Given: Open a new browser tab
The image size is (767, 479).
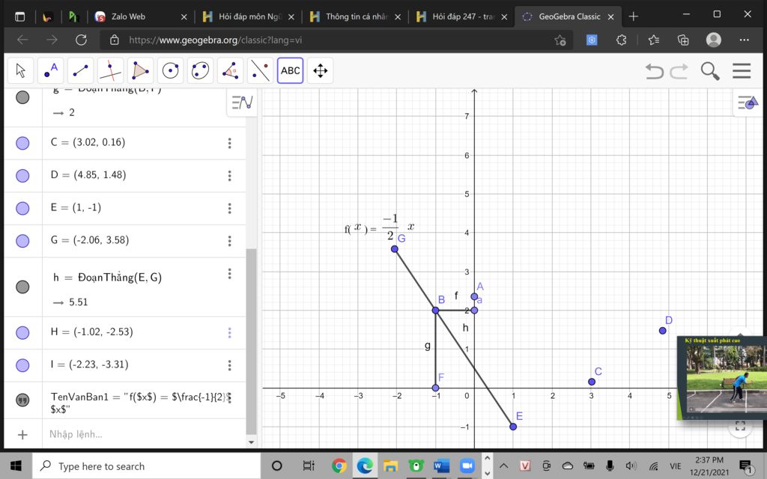Looking at the screenshot, I should point(634,16).
